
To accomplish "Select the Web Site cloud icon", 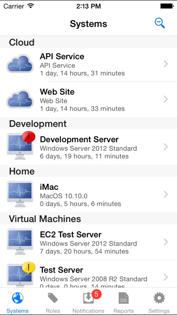I will (20, 99).
